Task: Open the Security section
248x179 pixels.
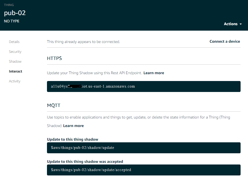Action: pyautogui.click(x=15, y=52)
